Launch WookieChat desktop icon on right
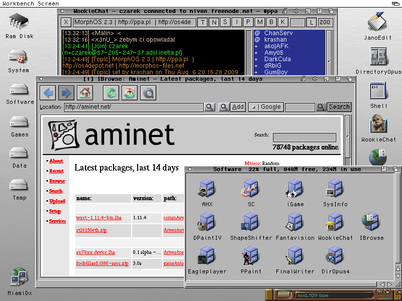This screenshot has width=402, height=301. pyautogui.click(x=378, y=124)
